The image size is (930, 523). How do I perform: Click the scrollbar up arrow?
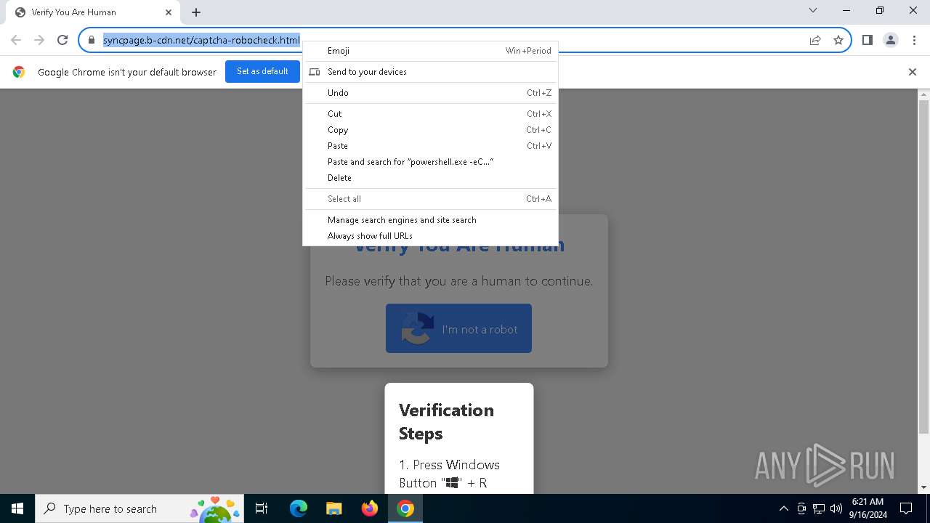(924, 94)
